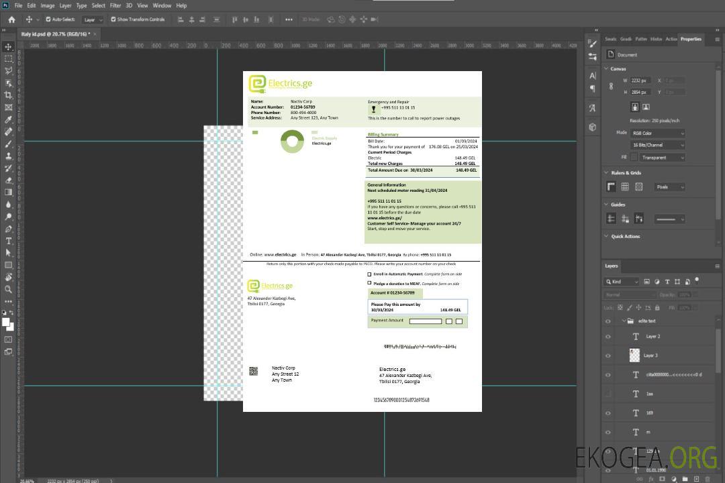Screen dimensions: 725x483
Task: Open the Filter menu
Action: [115, 5]
